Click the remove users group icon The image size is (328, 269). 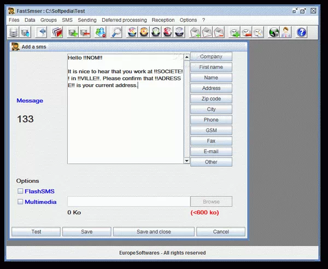(x=101, y=32)
